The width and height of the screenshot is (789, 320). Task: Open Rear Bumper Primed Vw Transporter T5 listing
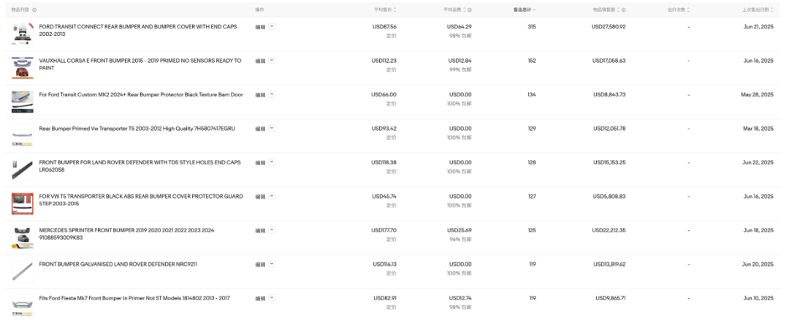pos(137,129)
